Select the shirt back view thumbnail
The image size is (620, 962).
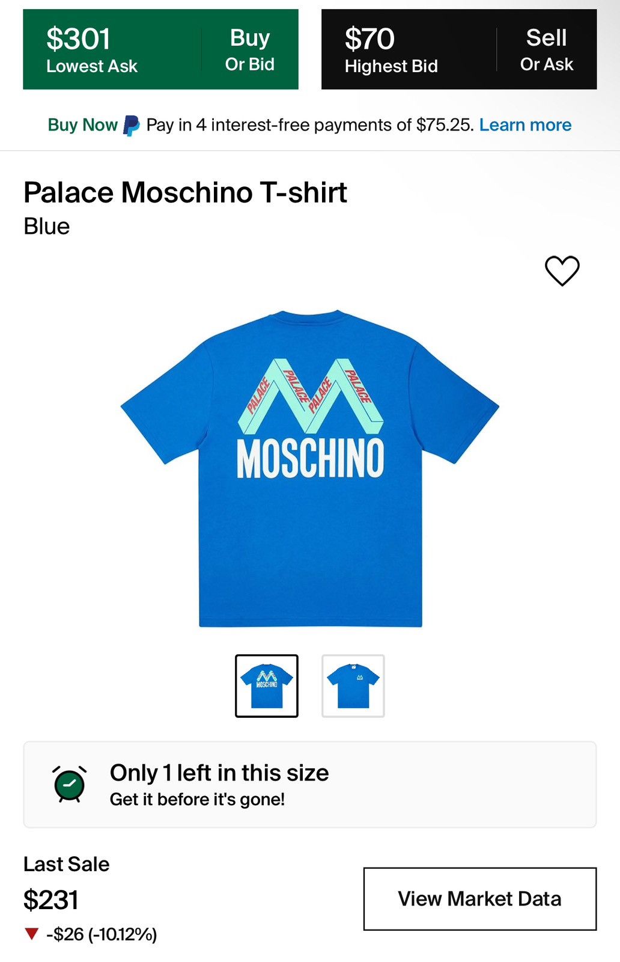click(267, 685)
